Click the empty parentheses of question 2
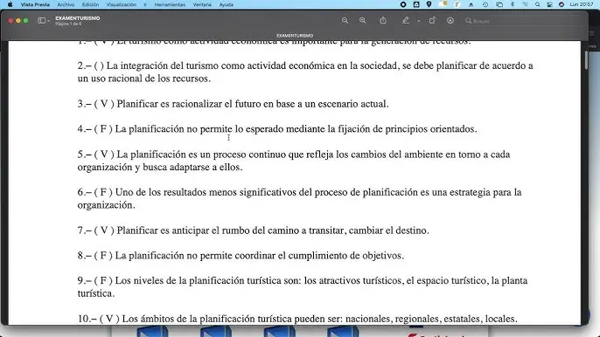This screenshot has width=600, height=337. pos(99,65)
